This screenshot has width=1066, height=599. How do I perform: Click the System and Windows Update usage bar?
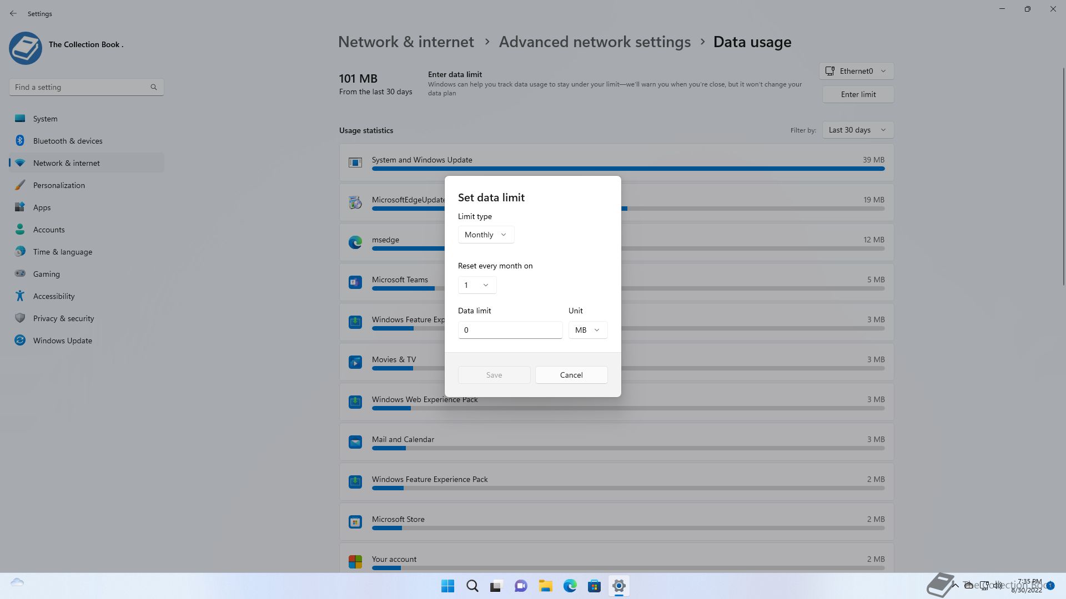pos(628,169)
